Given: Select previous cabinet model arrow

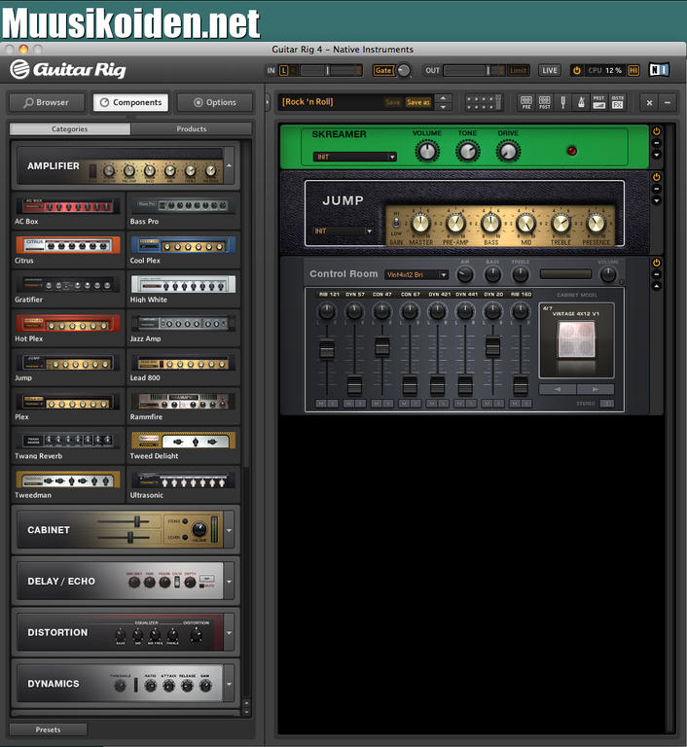Looking at the screenshot, I should 558,389.
